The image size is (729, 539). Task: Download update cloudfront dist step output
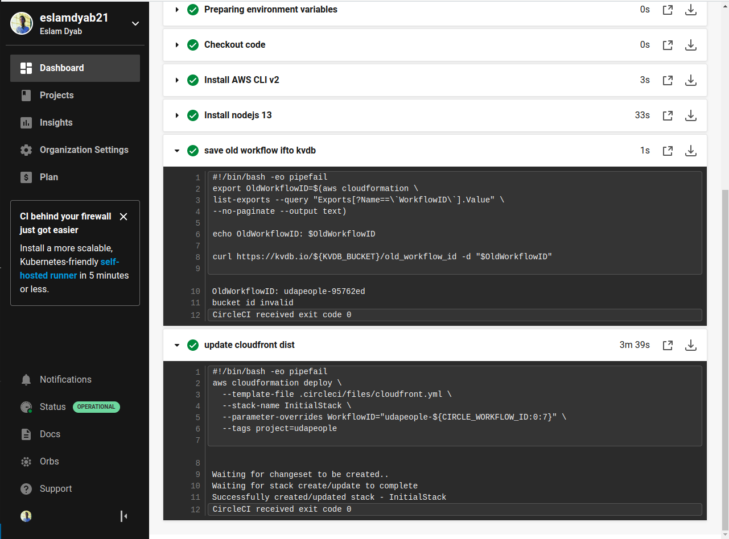pyautogui.click(x=691, y=345)
